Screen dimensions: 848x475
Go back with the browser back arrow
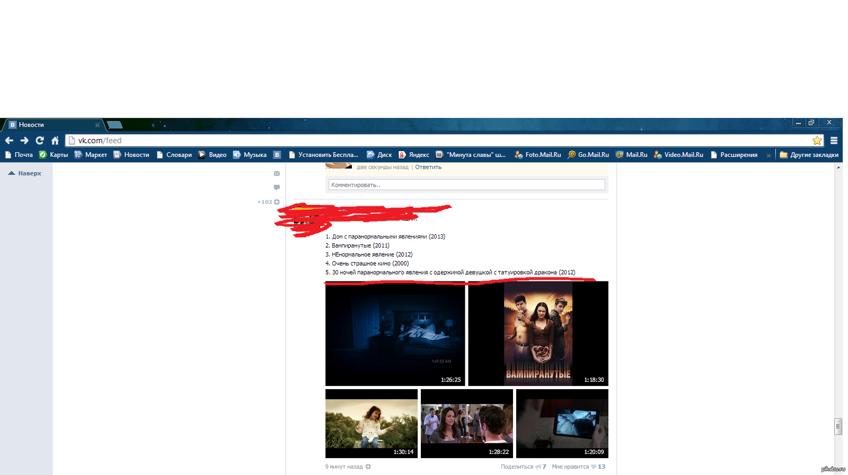pyautogui.click(x=9, y=140)
